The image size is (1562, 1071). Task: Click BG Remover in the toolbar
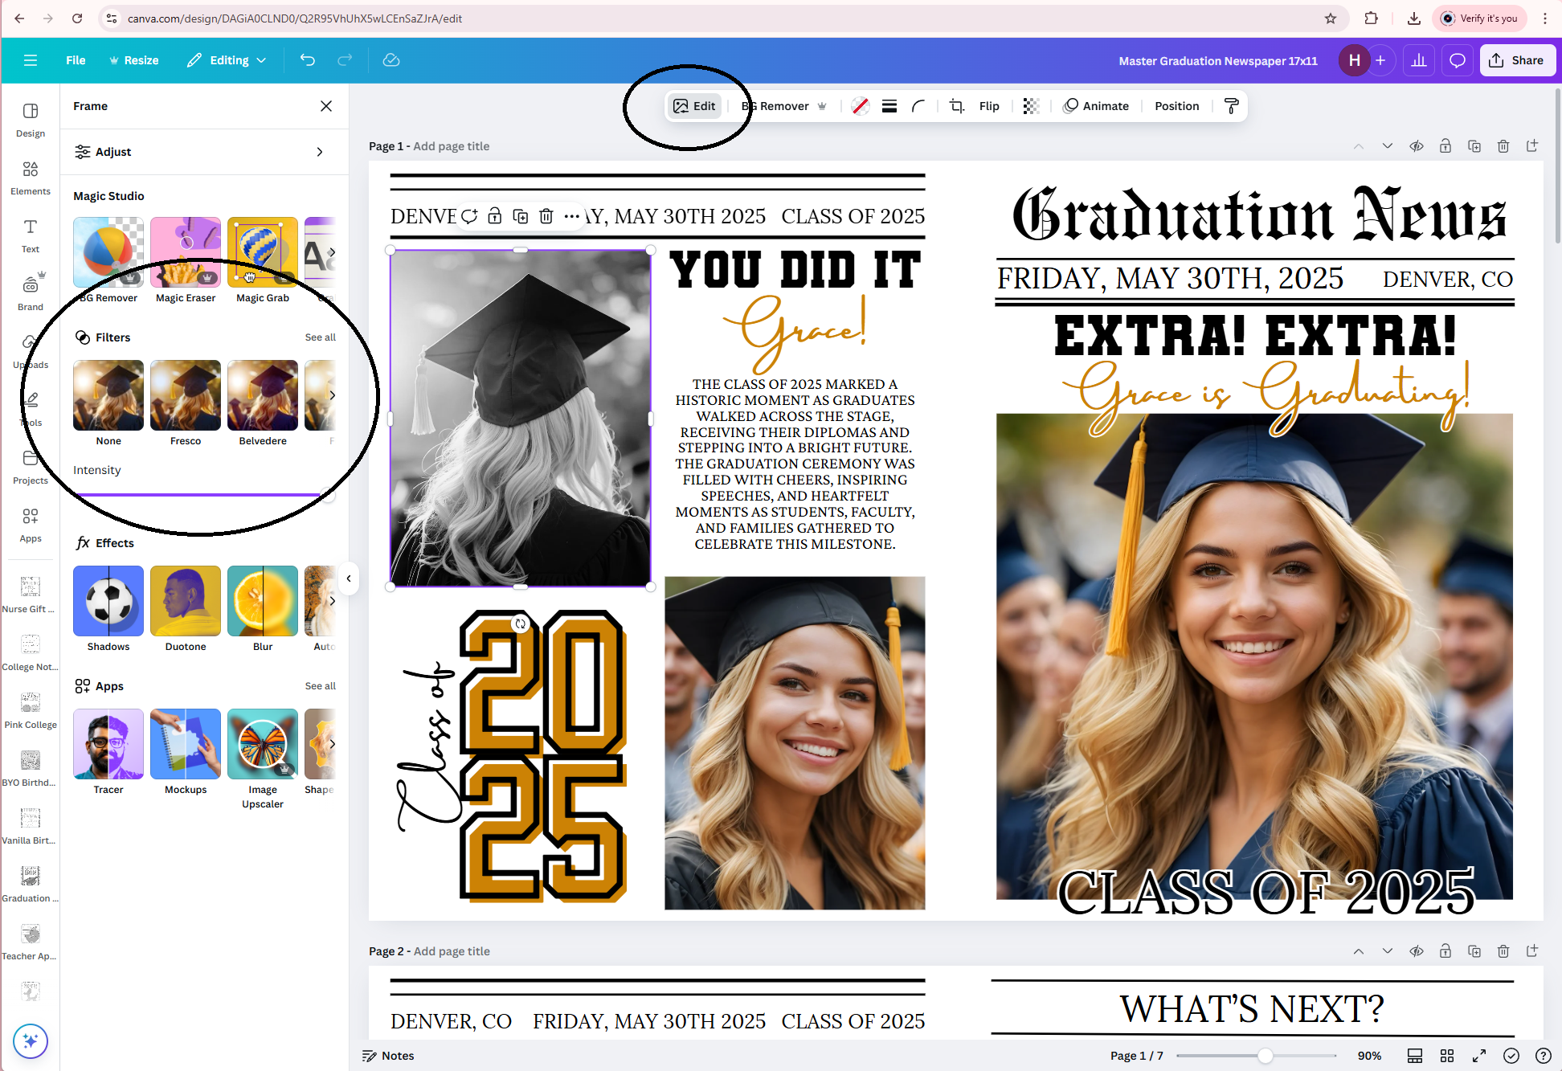pyautogui.click(x=784, y=106)
